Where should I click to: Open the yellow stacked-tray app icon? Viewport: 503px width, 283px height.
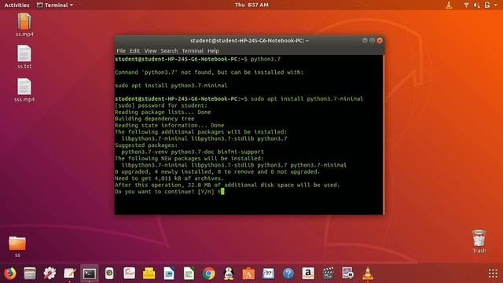149,274
